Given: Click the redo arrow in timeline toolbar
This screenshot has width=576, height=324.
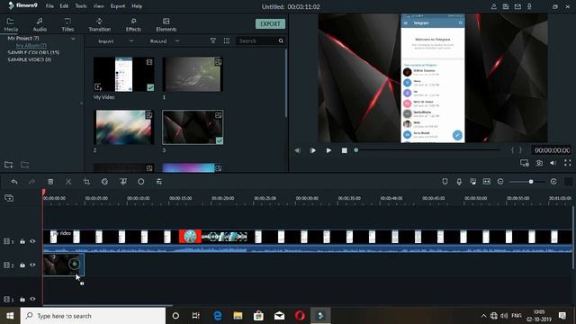Looking at the screenshot, I should coord(32,182).
